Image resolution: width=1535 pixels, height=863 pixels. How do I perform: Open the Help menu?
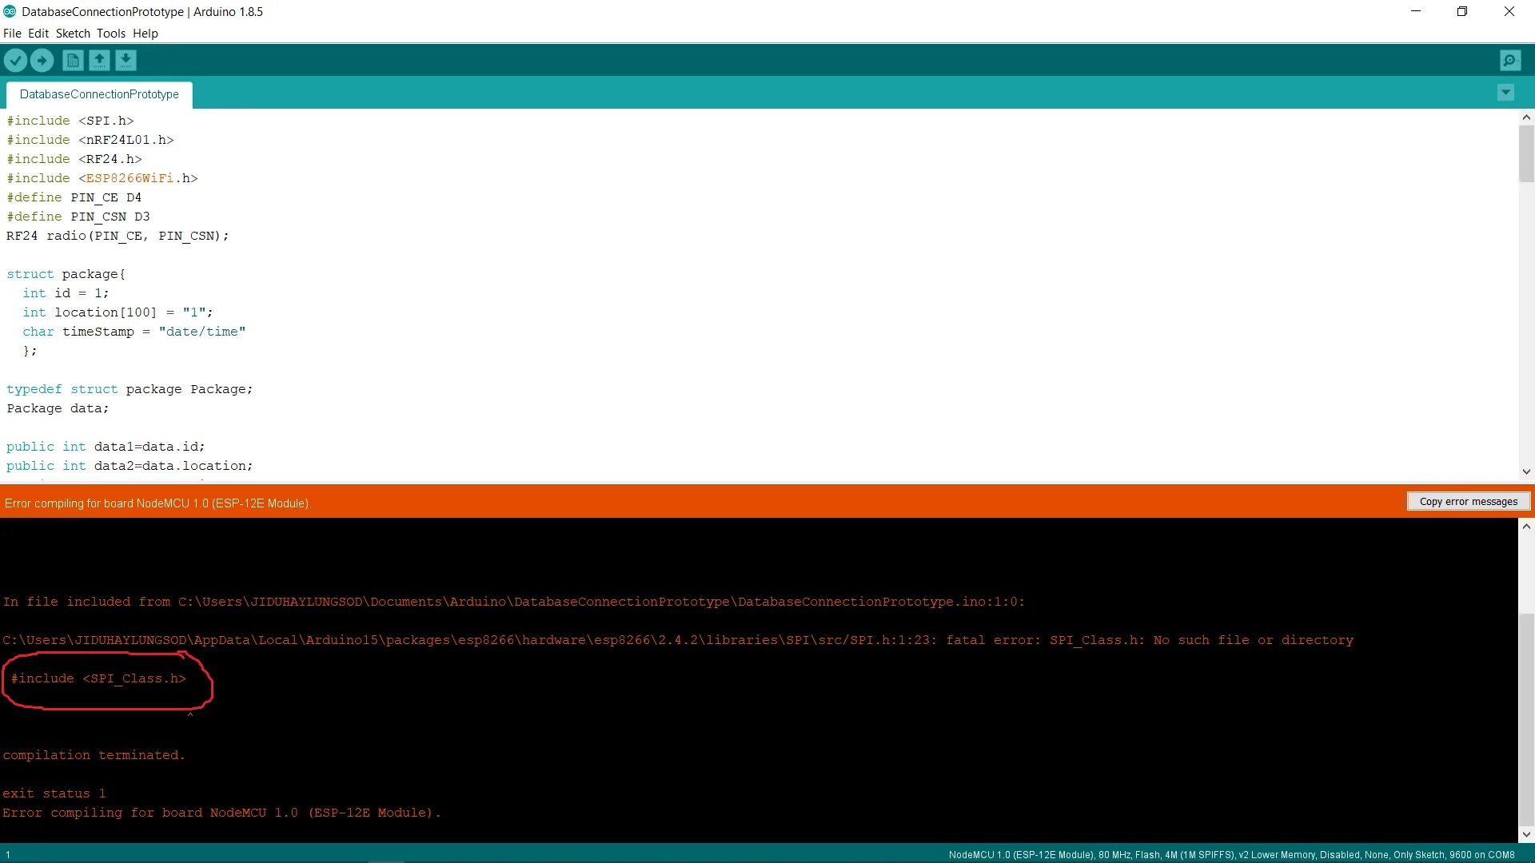tap(146, 33)
